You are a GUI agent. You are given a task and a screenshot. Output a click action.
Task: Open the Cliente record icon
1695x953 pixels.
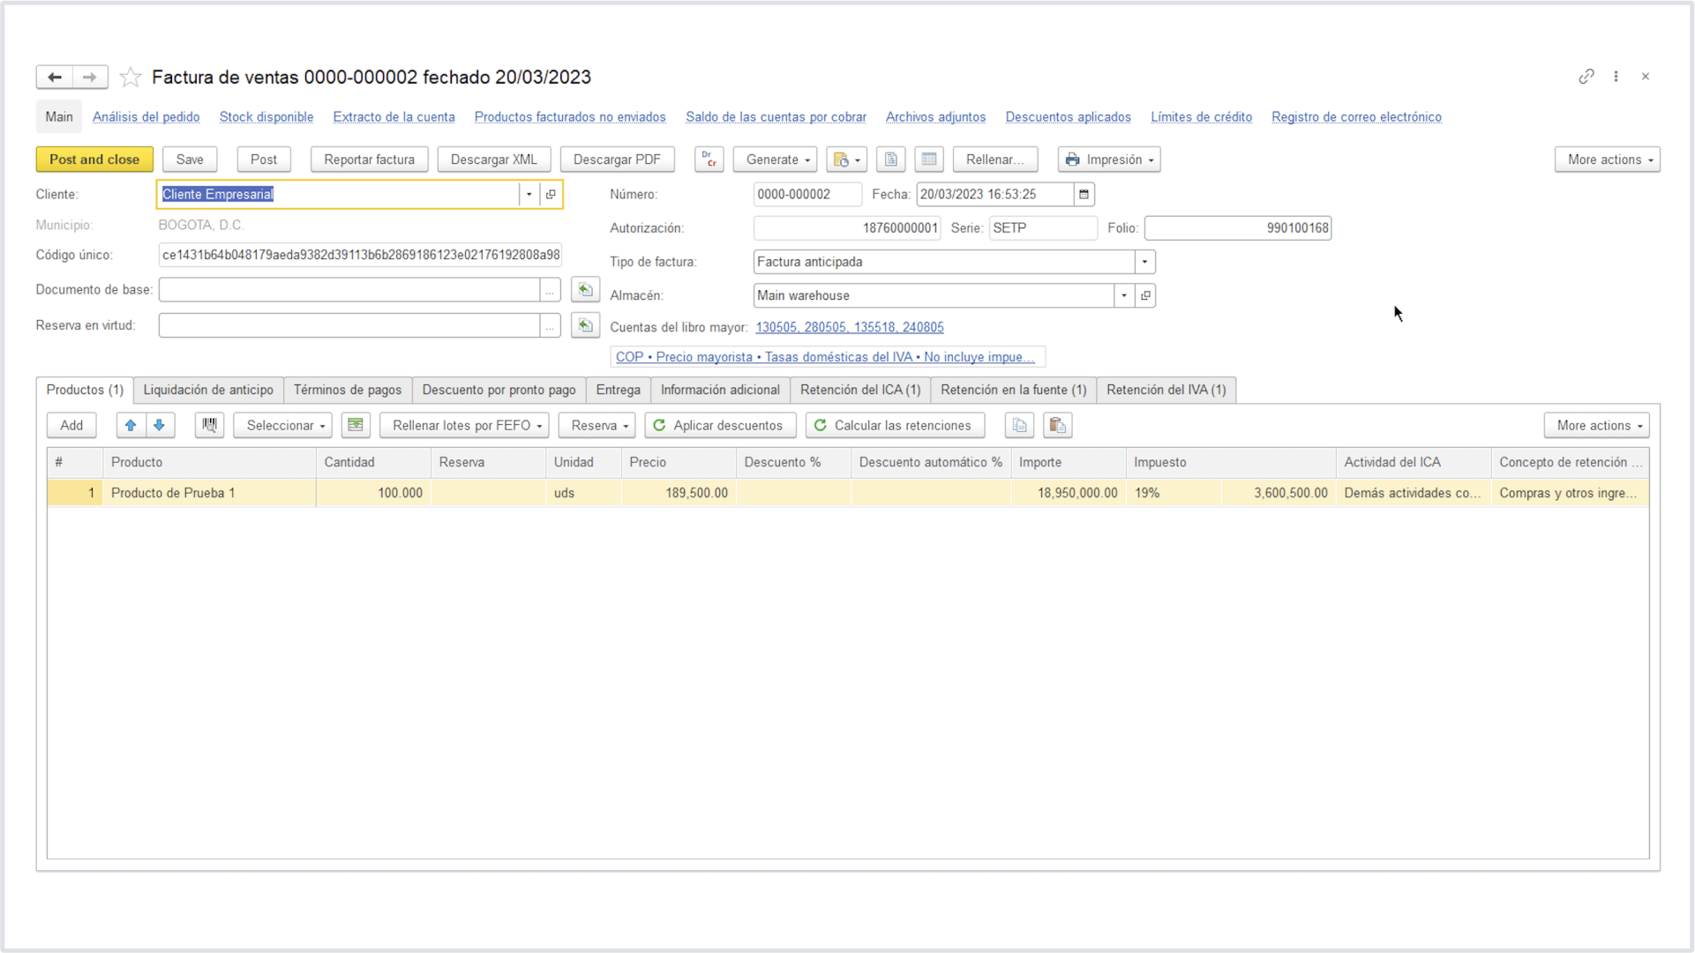[x=551, y=194]
